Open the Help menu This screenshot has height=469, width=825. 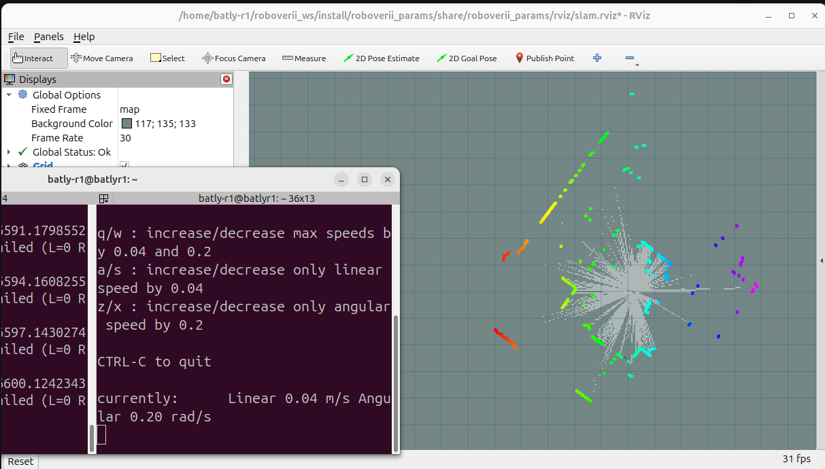coord(84,37)
